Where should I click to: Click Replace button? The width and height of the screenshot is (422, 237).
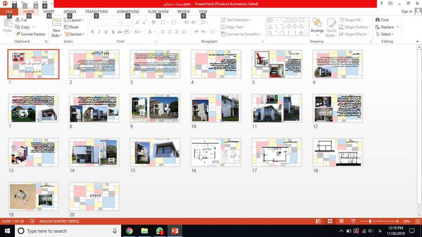385,27
